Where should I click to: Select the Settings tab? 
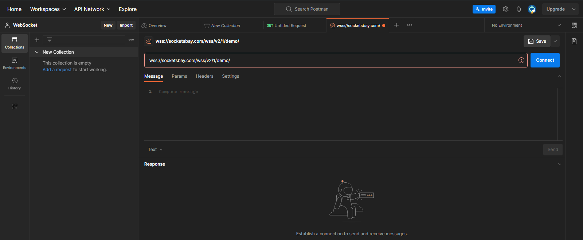[231, 76]
